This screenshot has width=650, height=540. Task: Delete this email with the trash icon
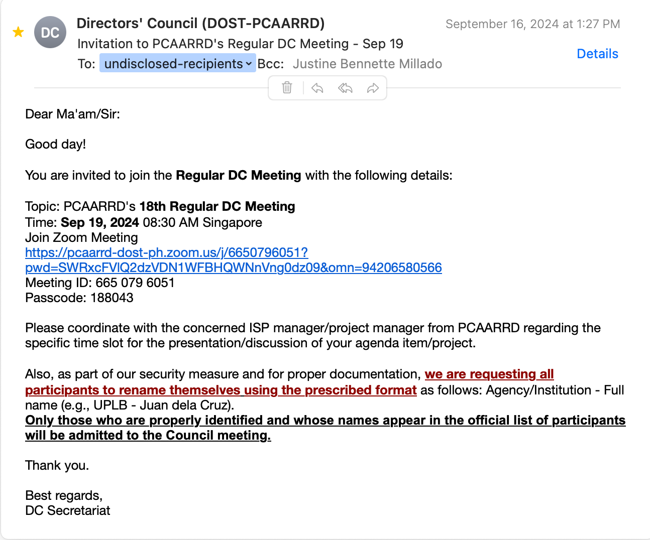tap(287, 88)
